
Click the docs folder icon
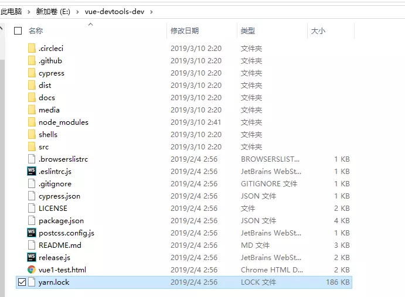(32, 98)
